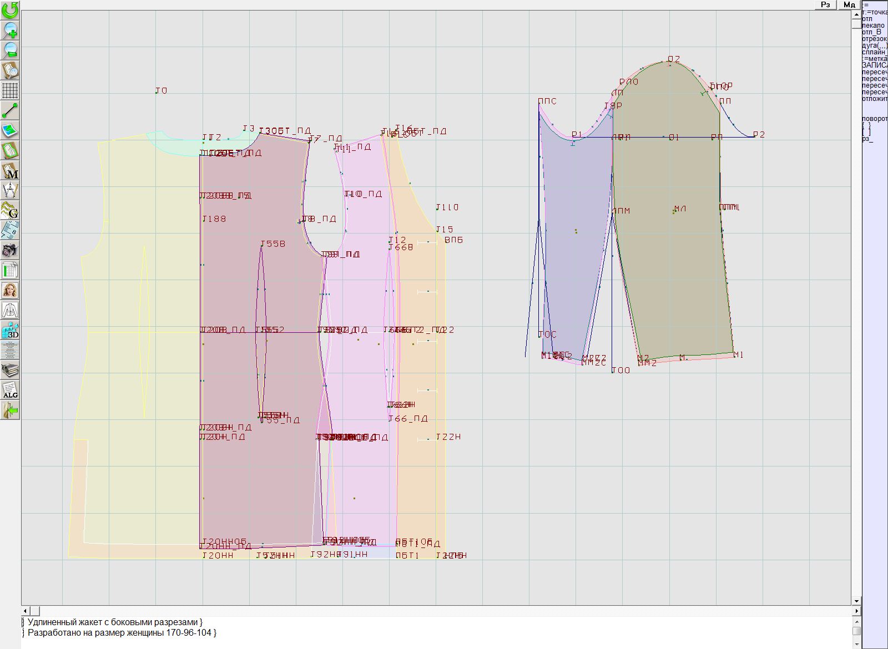Click the 'лекало' command in right panel
The image size is (888, 649).
874,26
